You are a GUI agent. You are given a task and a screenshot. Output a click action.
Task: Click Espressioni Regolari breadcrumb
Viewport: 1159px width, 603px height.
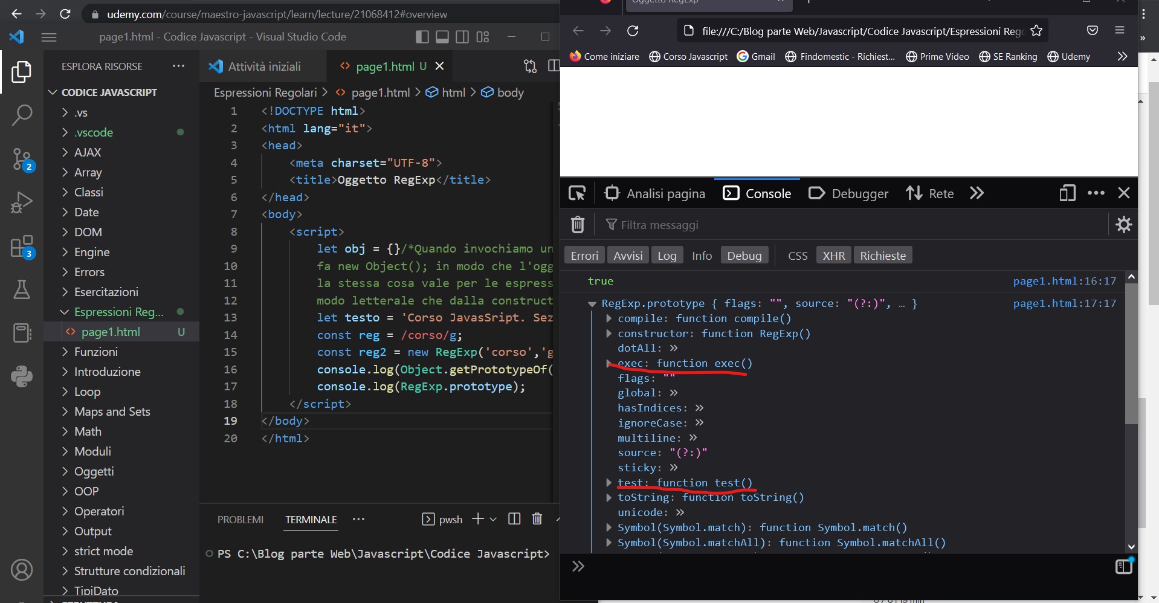[265, 92]
